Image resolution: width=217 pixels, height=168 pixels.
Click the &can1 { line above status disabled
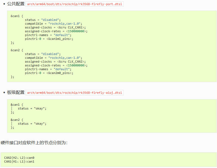click(x=17, y=16)
